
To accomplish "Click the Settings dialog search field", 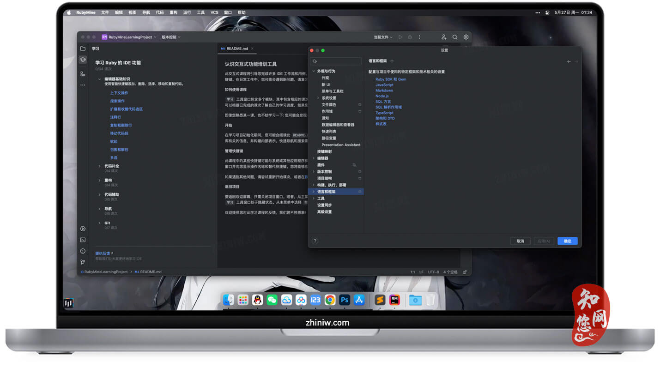I will point(336,61).
